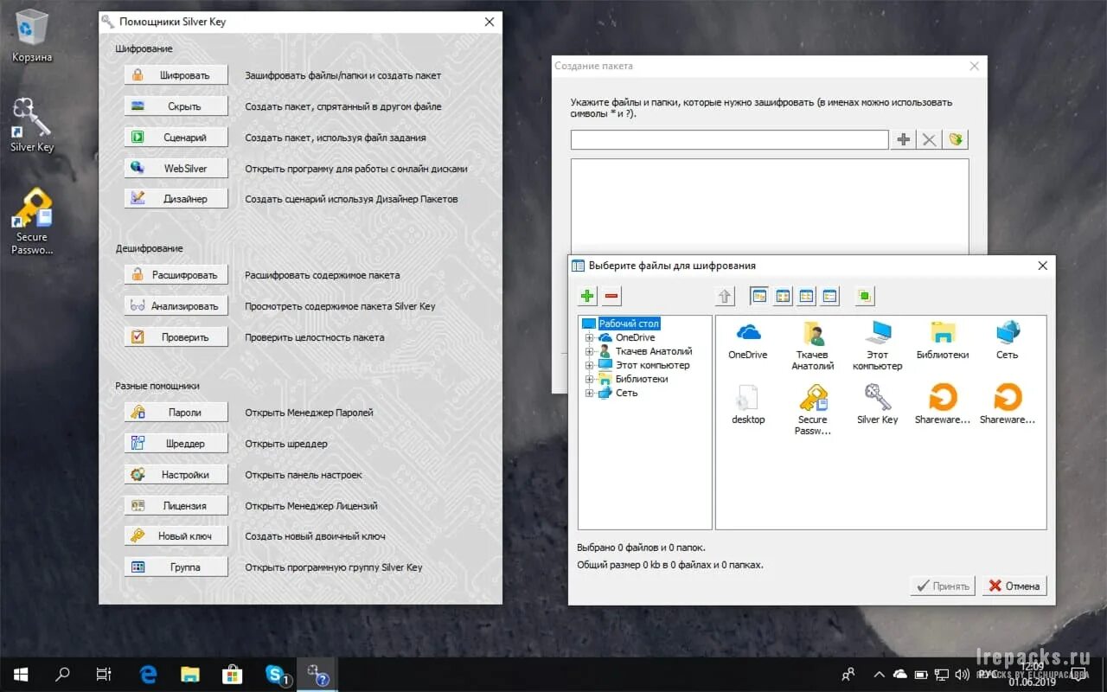Click file path input in Создание пакета
The height and width of the screenshot is (692, 1107).
729,139
